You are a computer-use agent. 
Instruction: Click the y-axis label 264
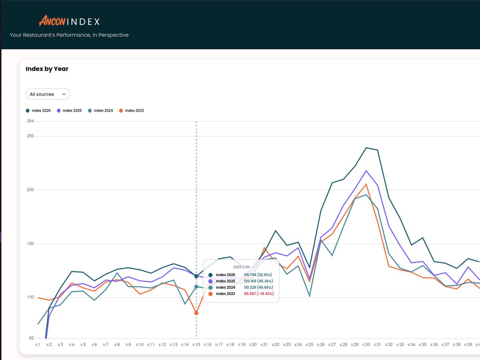pyautogui.click(x=30, y=121)
